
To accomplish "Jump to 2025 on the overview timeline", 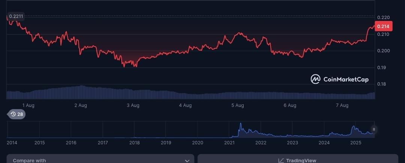I will [x=355, y=142].
